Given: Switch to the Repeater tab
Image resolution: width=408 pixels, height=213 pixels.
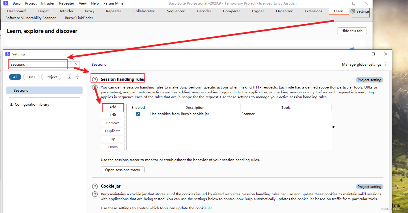Looking at the screenshot, I should pyautogui.click(x=113, y=11).
